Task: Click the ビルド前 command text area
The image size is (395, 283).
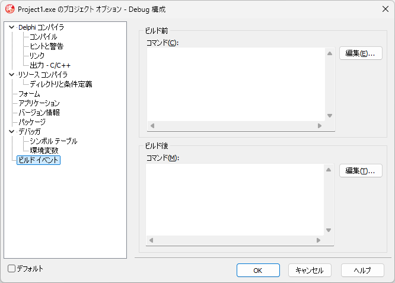Action: pos(236,84)
